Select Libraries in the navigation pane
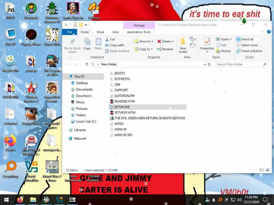274x205 pixels. pyautogui.click(x=80, y=130)
